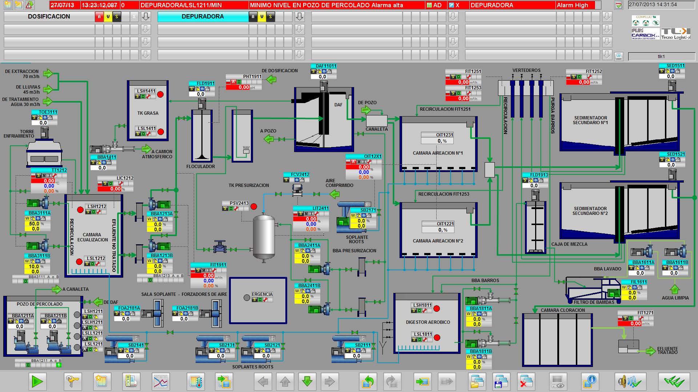Click the LSL1811 red indicator in Digestor Aerobico
Screen dimensions: 698x392
[x=437, y=338]
